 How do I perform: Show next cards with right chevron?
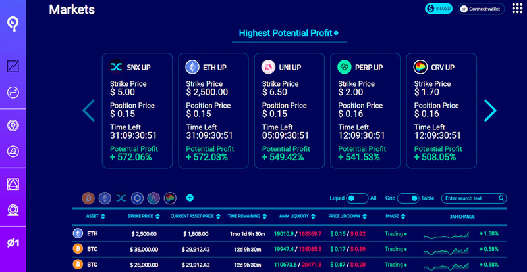click(x=490, y=110)
